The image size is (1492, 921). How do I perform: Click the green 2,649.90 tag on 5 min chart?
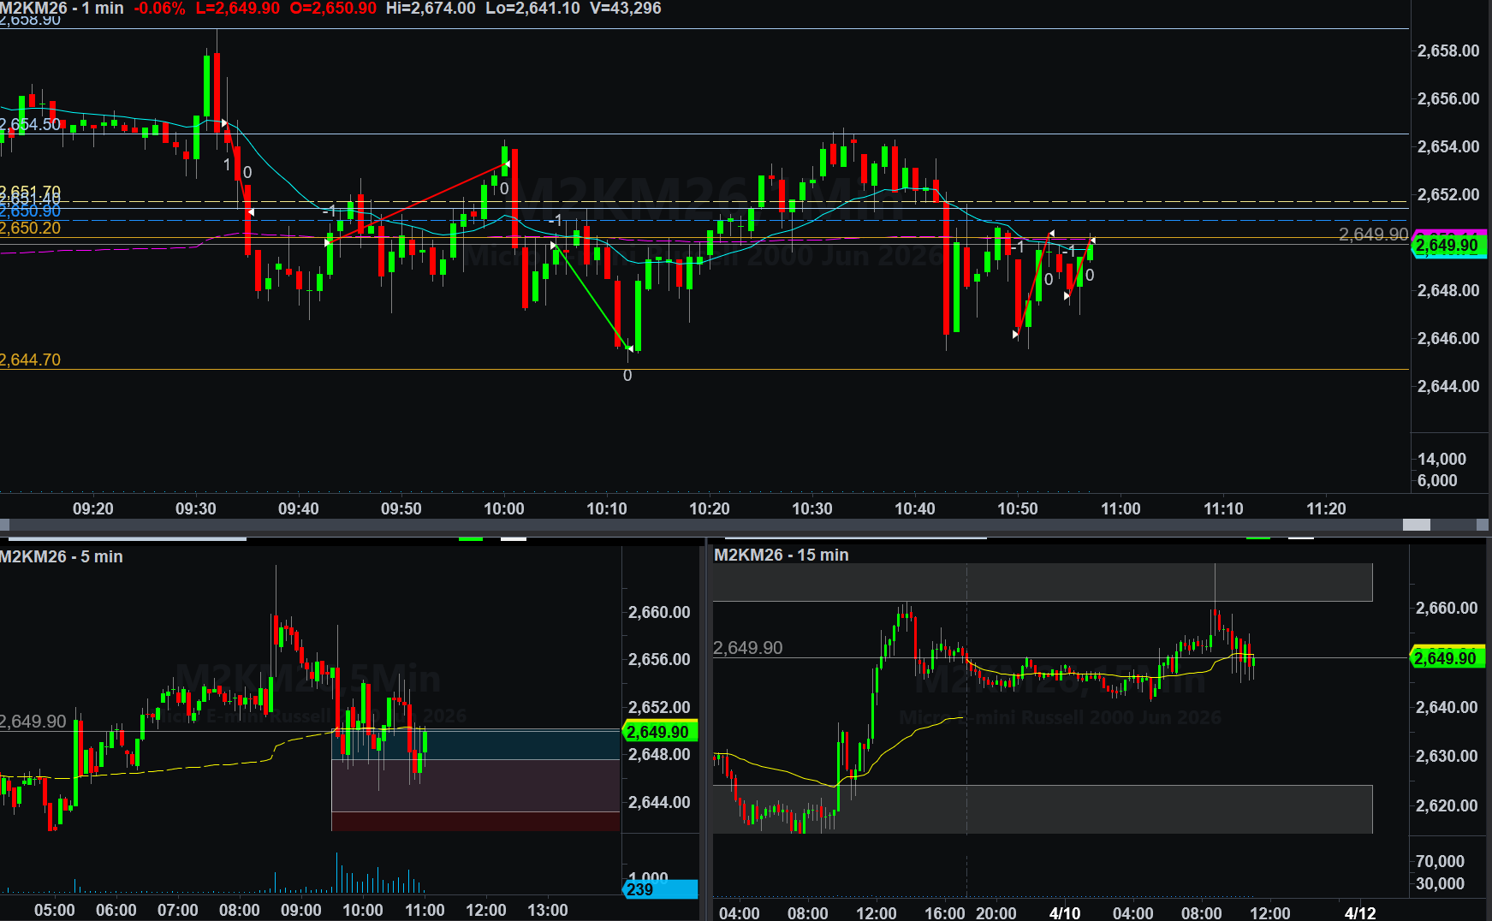point(658,732)
